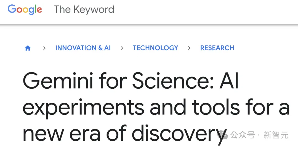Image resolution: width=298 pixels, height=147 pixels.
Task: Click the Google logo in header
Action: [25, 9]
